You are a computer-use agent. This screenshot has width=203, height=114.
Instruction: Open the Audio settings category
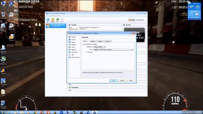(73, 47)
